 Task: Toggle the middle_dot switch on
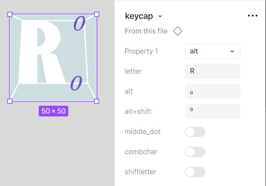click(x=195, y=132)
